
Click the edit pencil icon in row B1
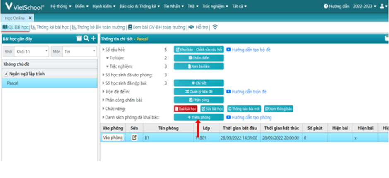(x=134, y=138)
